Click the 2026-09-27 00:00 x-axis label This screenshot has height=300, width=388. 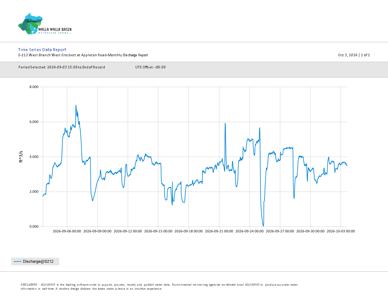click(280, 231)
